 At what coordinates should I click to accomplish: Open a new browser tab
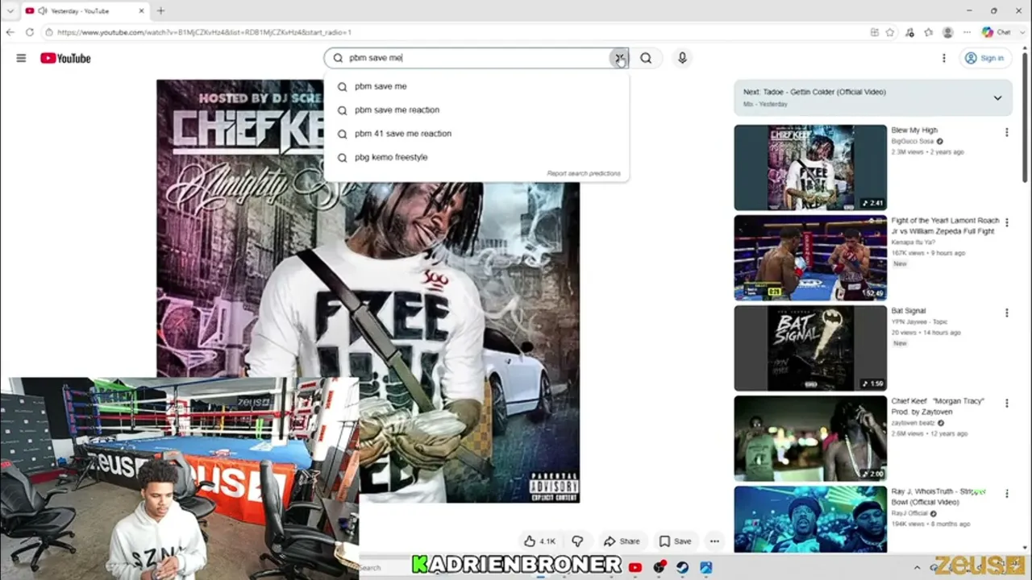click(160, 10)
